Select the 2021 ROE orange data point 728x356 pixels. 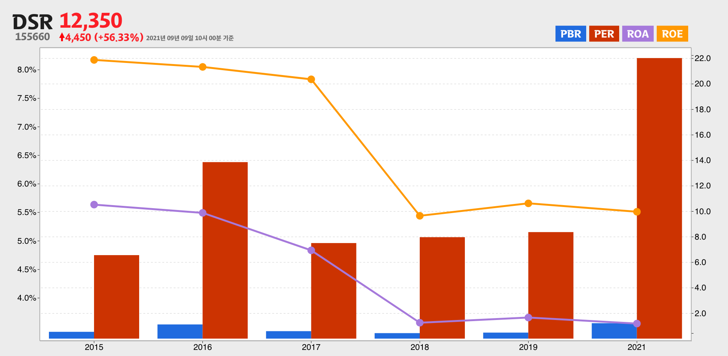(637, 212)
